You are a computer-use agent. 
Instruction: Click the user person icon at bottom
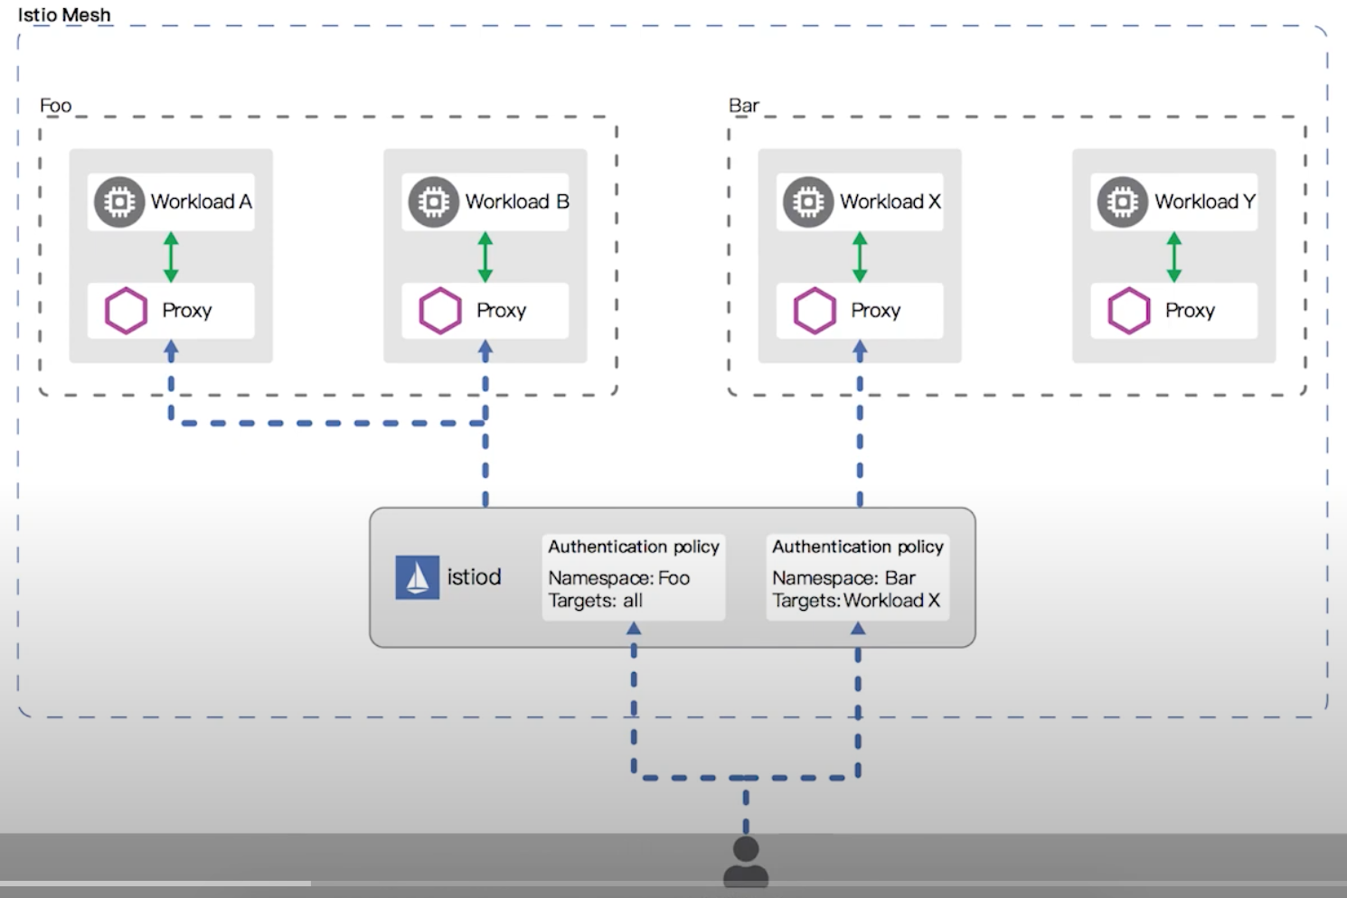tap(746, 862)
